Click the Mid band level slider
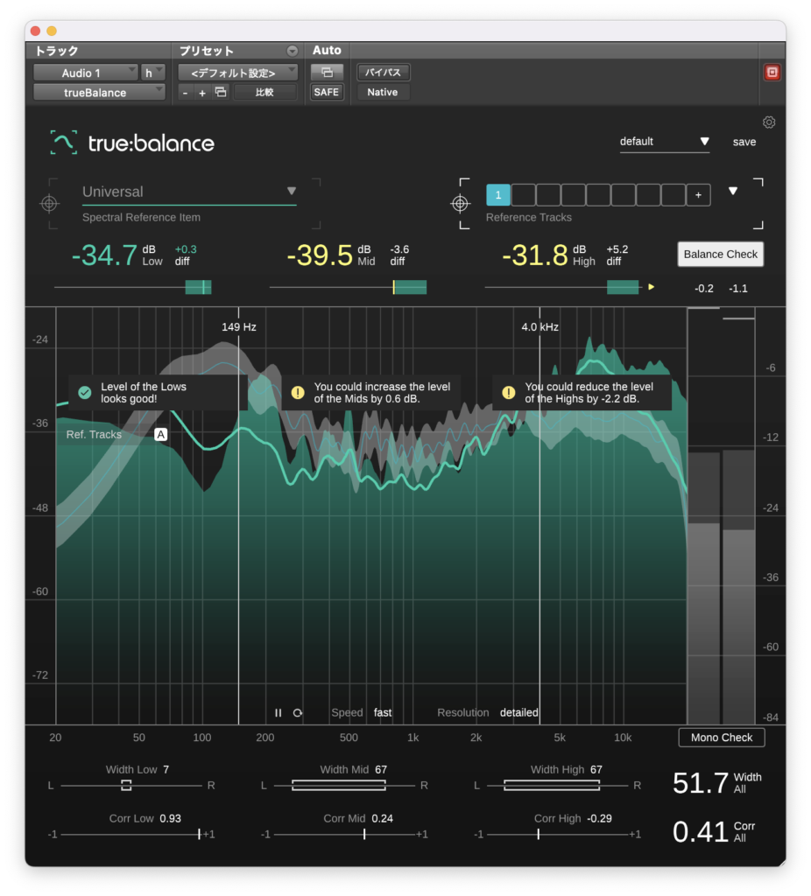This screenshot has width=811, height=896. [348, 287]
